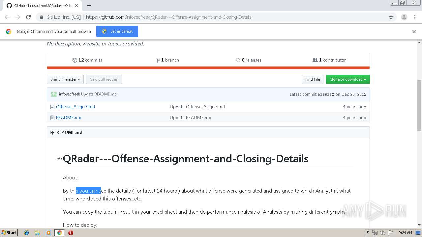Open the 0 releases link
422x237 pixels.
pos(249,60)
